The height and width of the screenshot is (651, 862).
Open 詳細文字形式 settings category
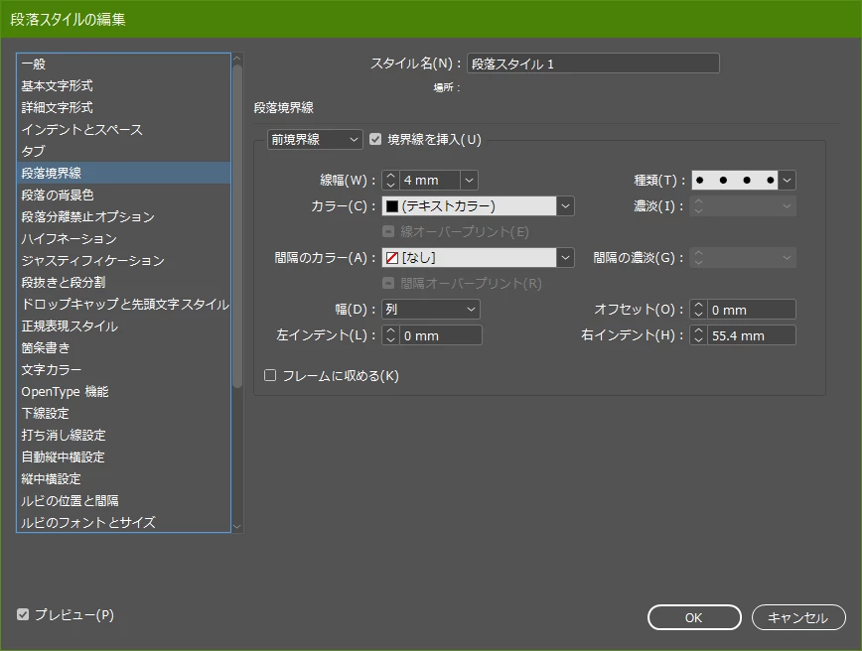(124, 108)
